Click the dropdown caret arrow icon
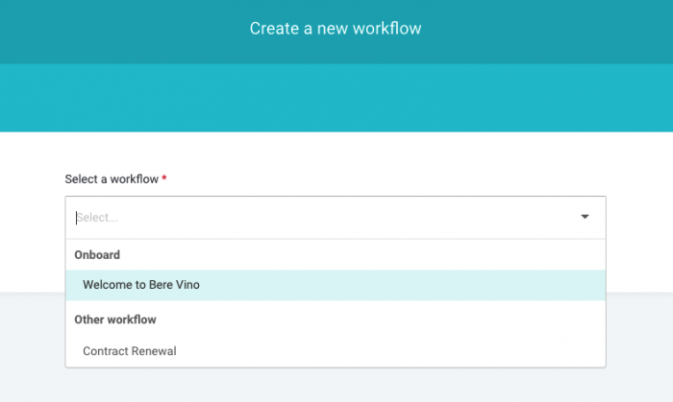Screen dimensions: 673x402 click(x=585, y=217)
